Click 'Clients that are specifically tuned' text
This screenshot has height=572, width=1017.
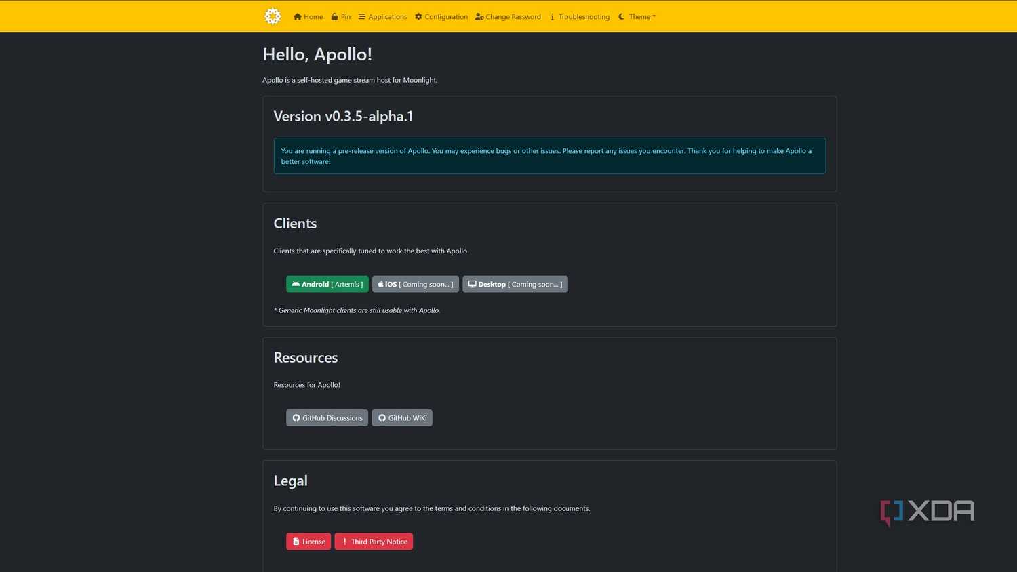tap(370, 251)
